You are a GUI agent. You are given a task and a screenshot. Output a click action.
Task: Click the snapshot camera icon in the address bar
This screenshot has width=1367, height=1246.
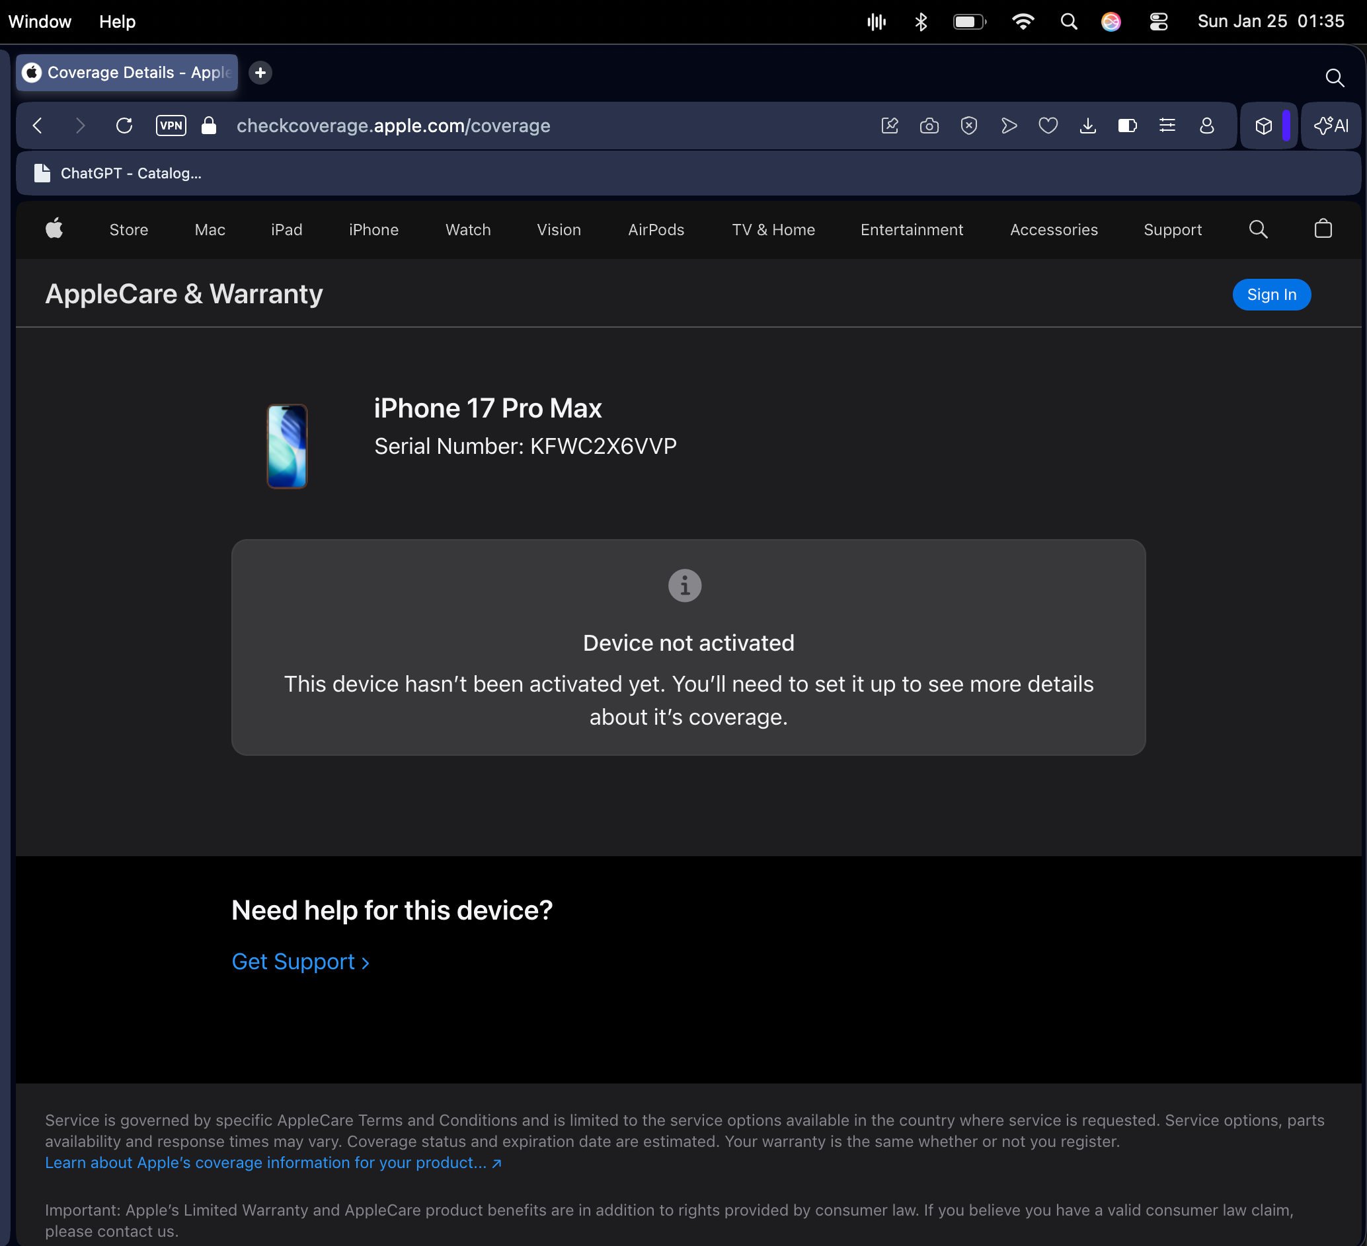coord(929,126)
